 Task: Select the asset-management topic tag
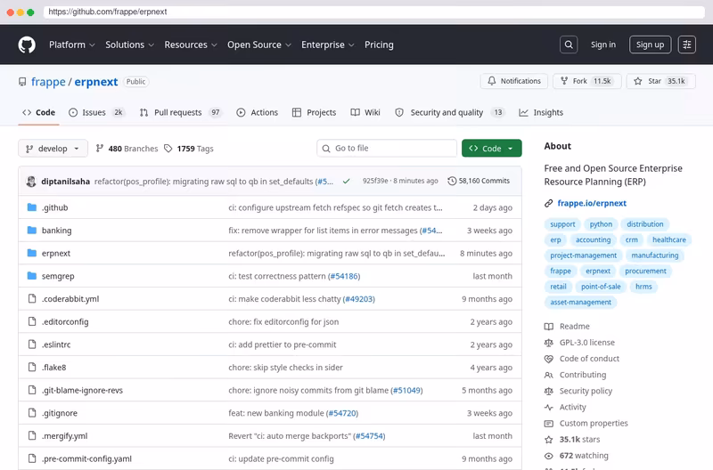(x=581, y=303)
